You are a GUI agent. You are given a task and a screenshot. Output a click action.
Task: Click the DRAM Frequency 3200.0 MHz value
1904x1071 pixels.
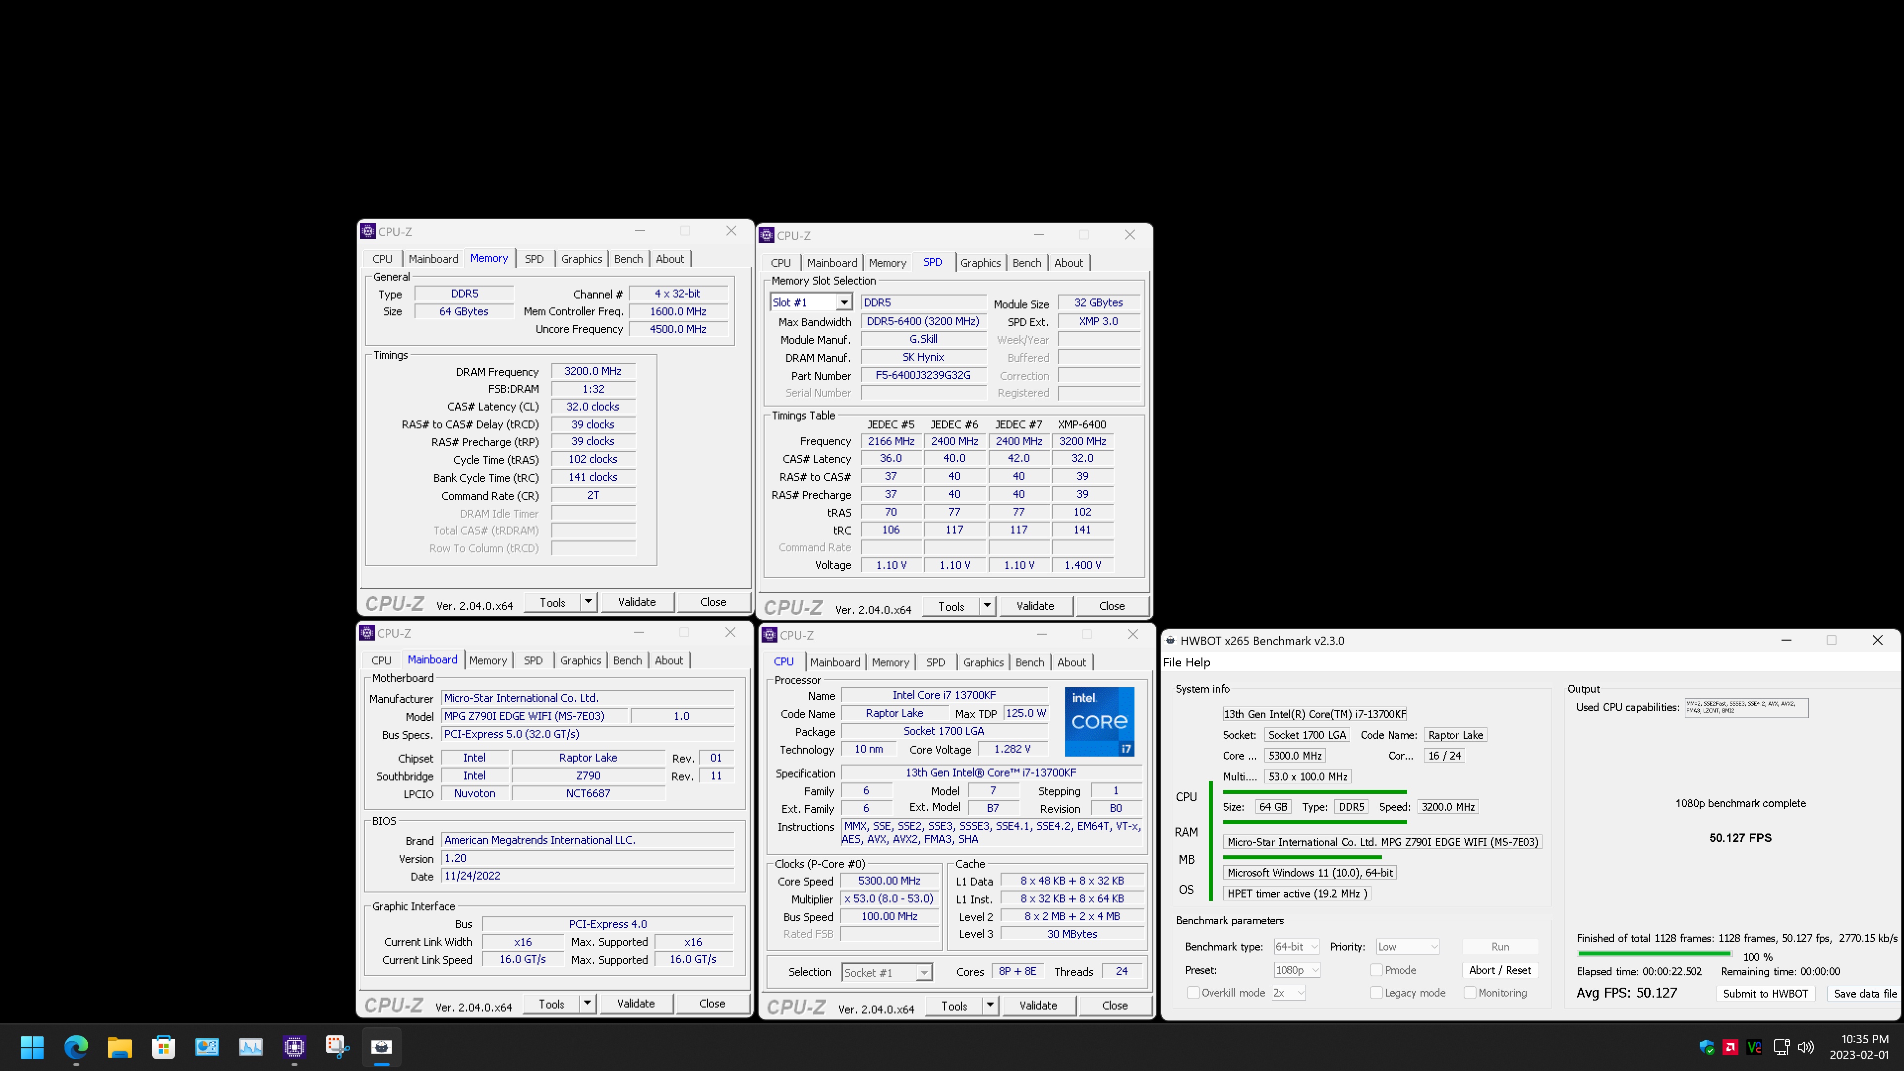[x=593, y=371]
